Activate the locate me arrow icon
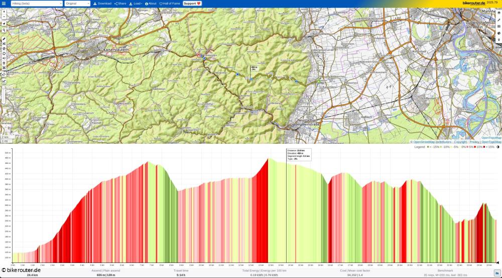The width and height of the screenshot is (502, 278). pos(4,24)
